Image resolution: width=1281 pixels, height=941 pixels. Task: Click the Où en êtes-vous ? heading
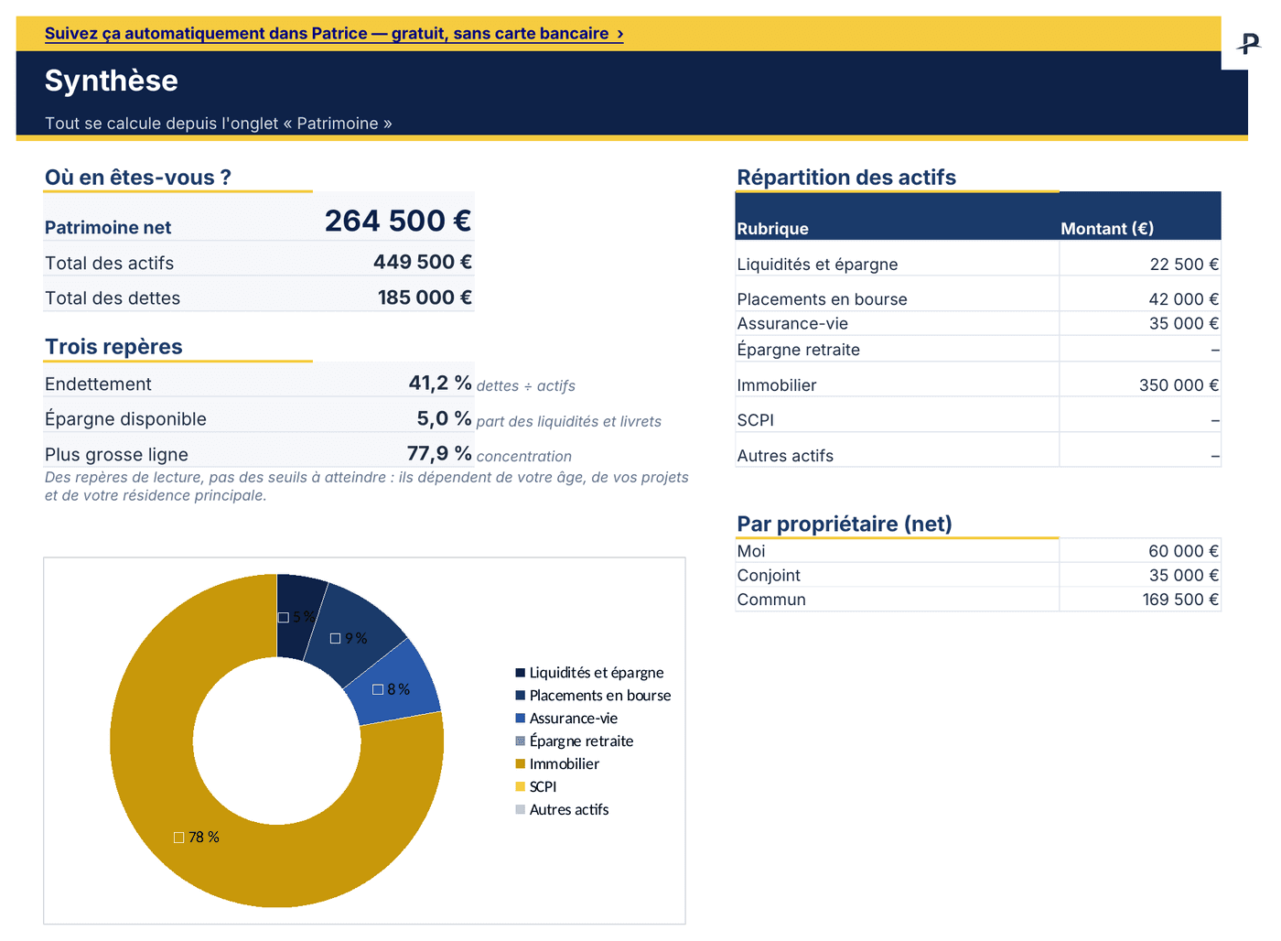click(138, 178)
